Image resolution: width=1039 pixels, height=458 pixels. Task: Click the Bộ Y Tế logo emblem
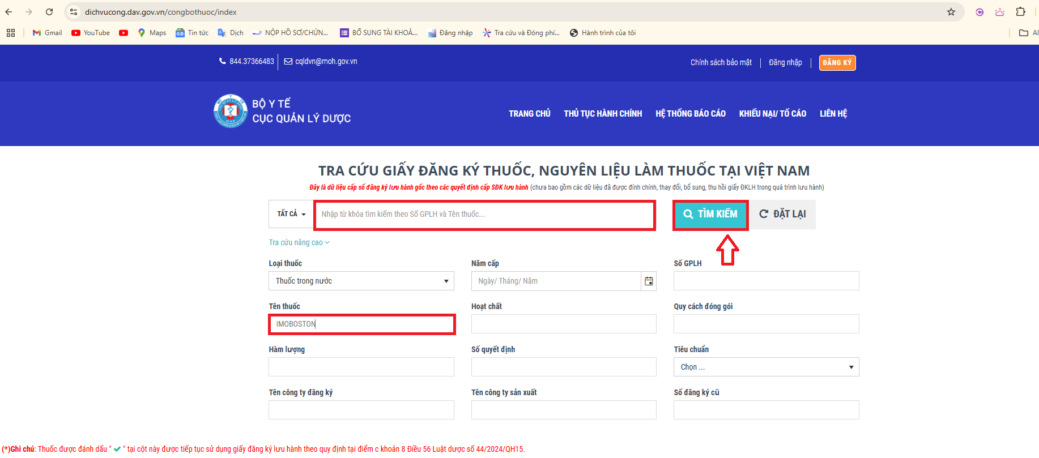point(230,111)
